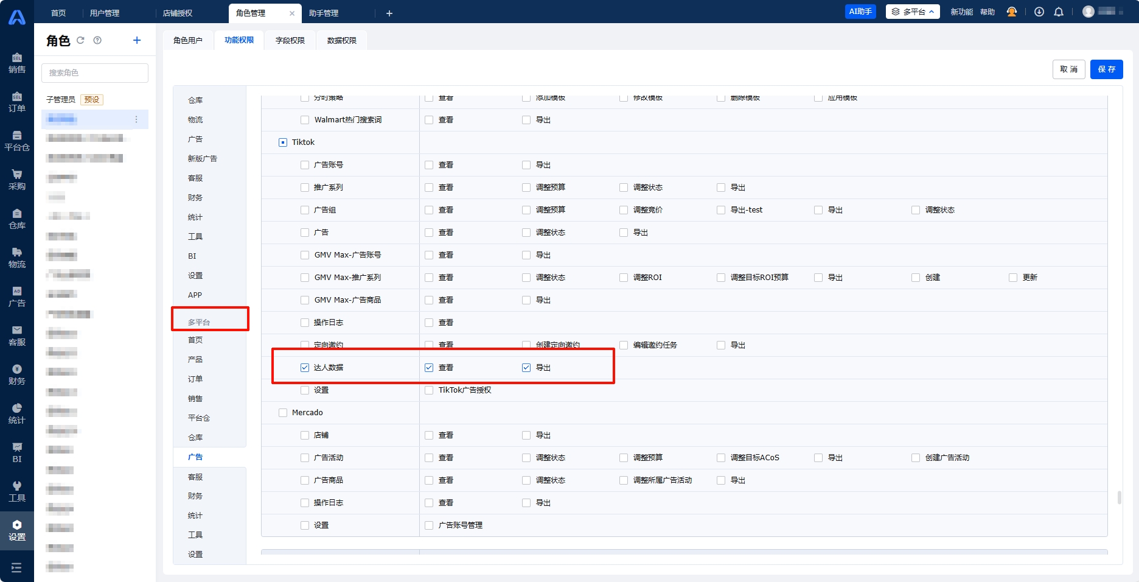Click the download icon in top bar
This screenshot has height=582, width=1139.
1039,12
